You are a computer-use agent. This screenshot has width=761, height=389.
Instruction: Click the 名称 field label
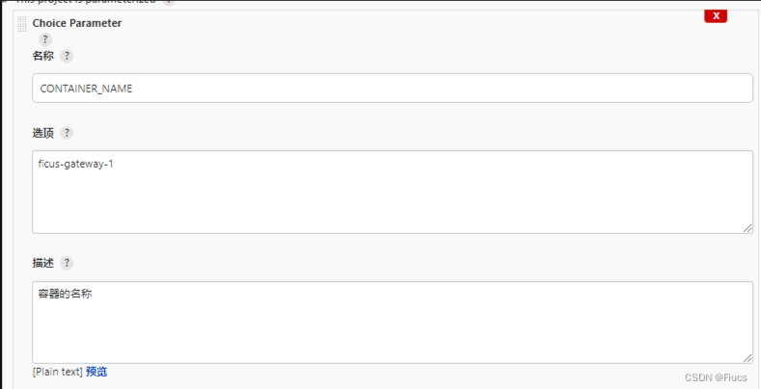pyautogui.click(x=43, y=56)
